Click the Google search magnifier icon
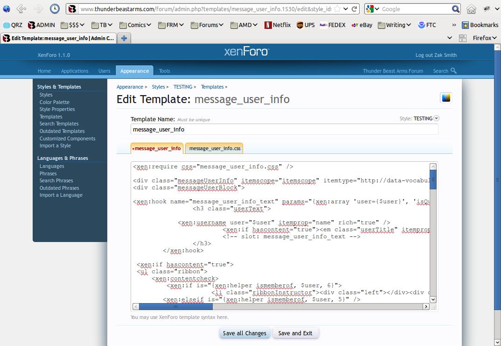This screenshot has height=346, width=501. pos(456,9)
